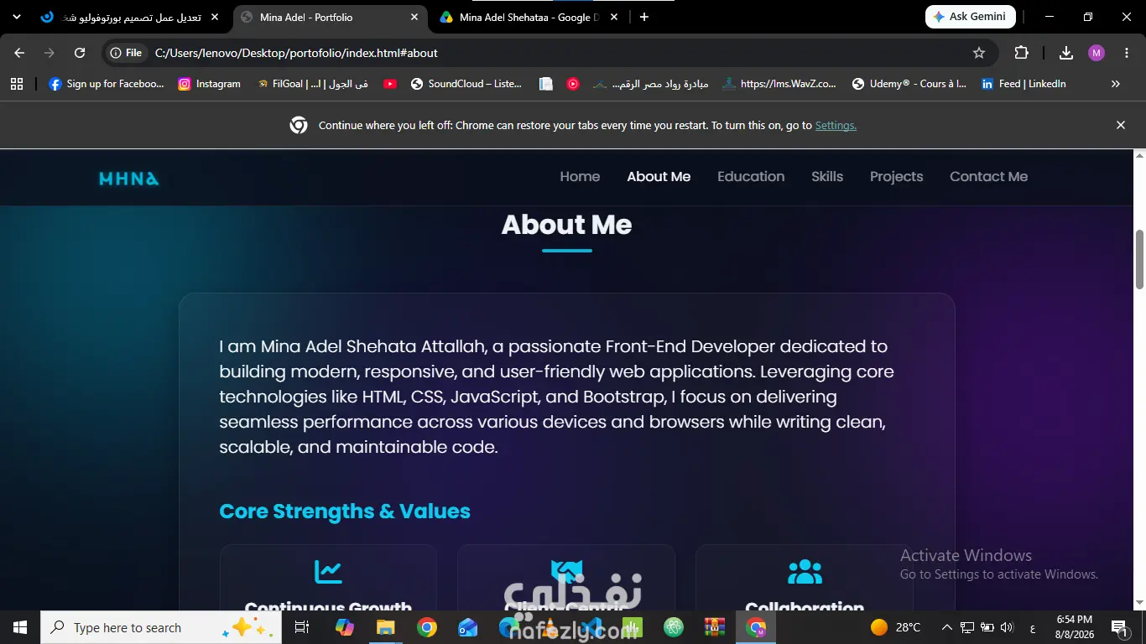Open the مبادرة رواد مصر الرقمية bookmark
1146x644 pixels.
point(650,84)
